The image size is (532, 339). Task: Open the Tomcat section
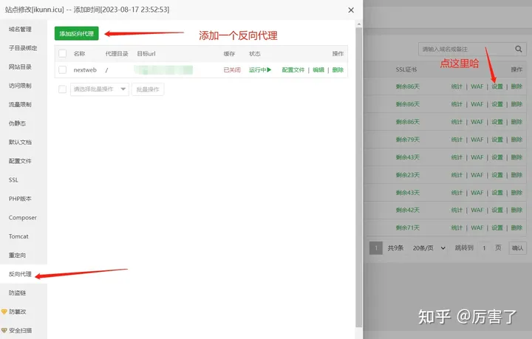[18, 236]
